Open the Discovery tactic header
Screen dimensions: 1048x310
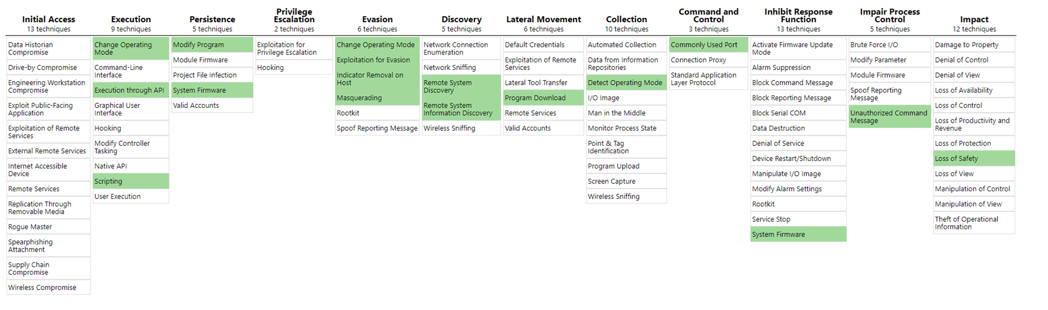point(461,19)
